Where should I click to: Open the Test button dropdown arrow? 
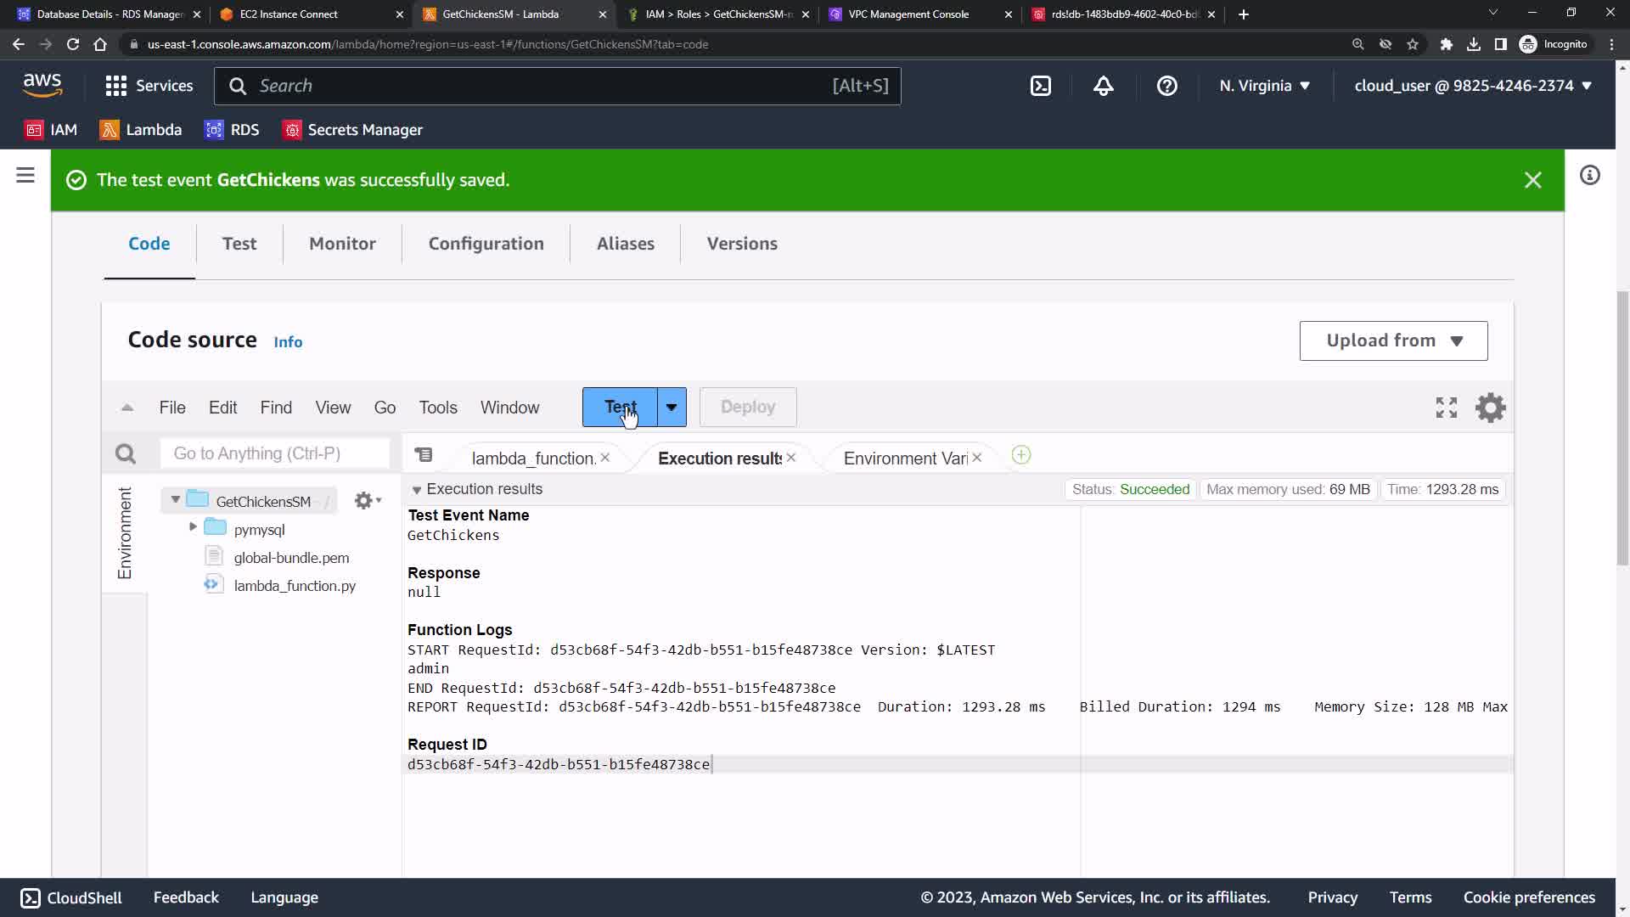pyautogui.click(x=672, y=408)
